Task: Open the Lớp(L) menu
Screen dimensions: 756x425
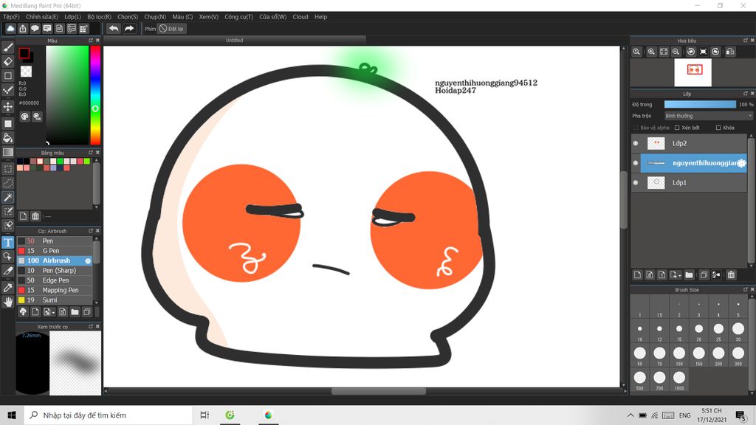Action: pos(73,17)
